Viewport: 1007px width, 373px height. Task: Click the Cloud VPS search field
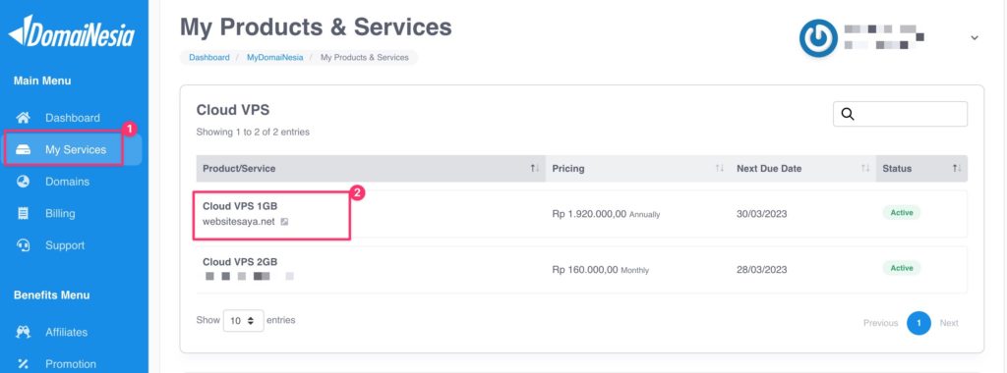[901, 114]
